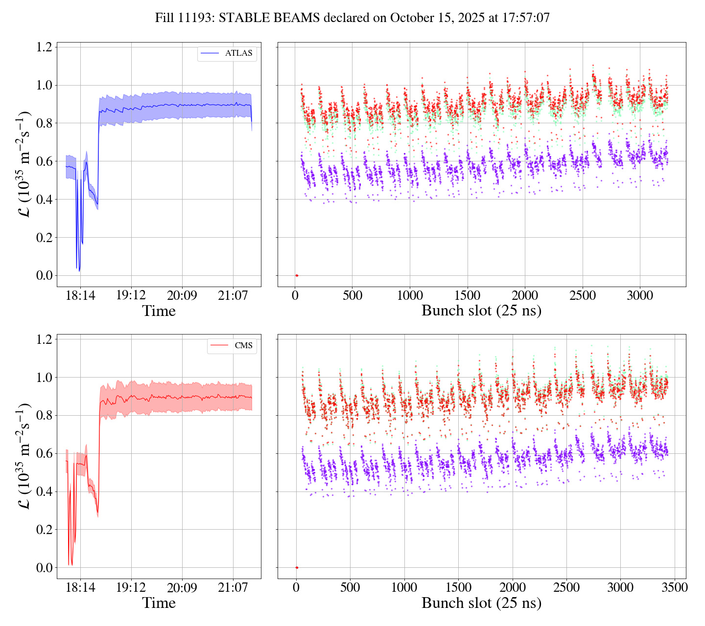This screenshot has width=705, height=626.
Task: Click the CMS legend label
Action: pos(243,345)
